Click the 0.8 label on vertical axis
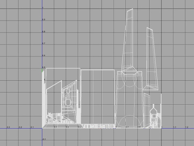The height and width of the screenshot is (146, 194). point(44,32)
